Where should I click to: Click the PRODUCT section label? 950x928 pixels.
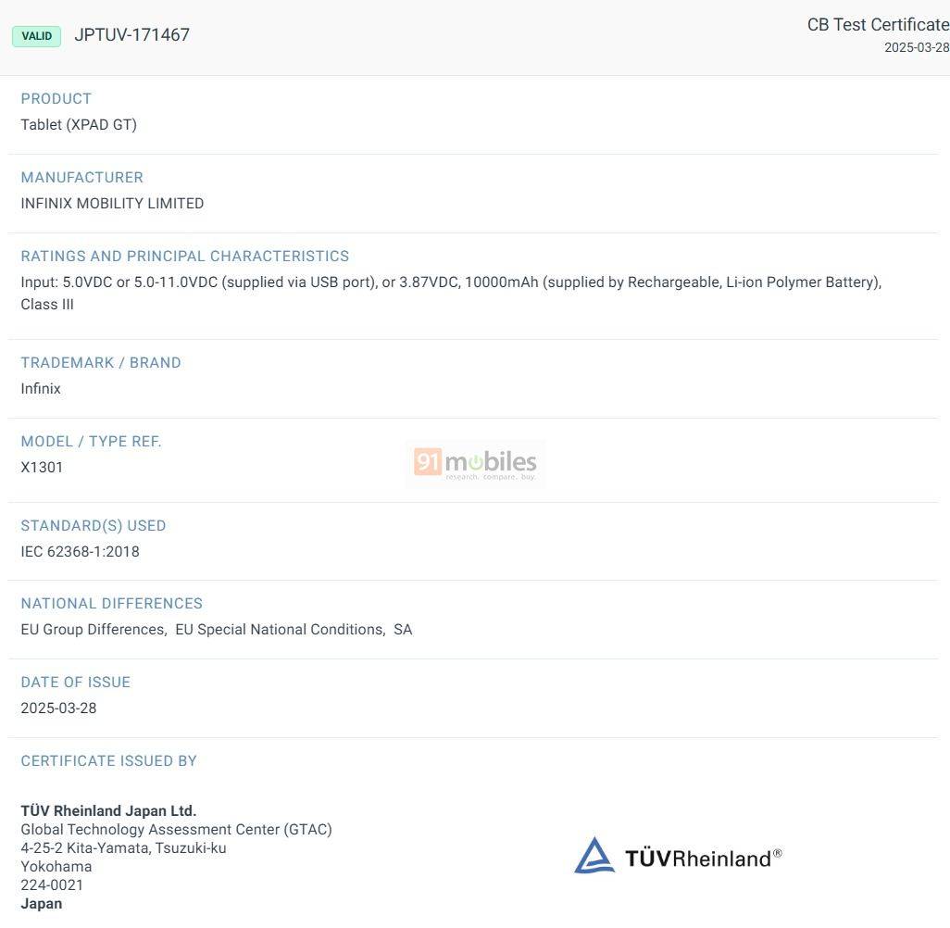click(x=56, y=99)
